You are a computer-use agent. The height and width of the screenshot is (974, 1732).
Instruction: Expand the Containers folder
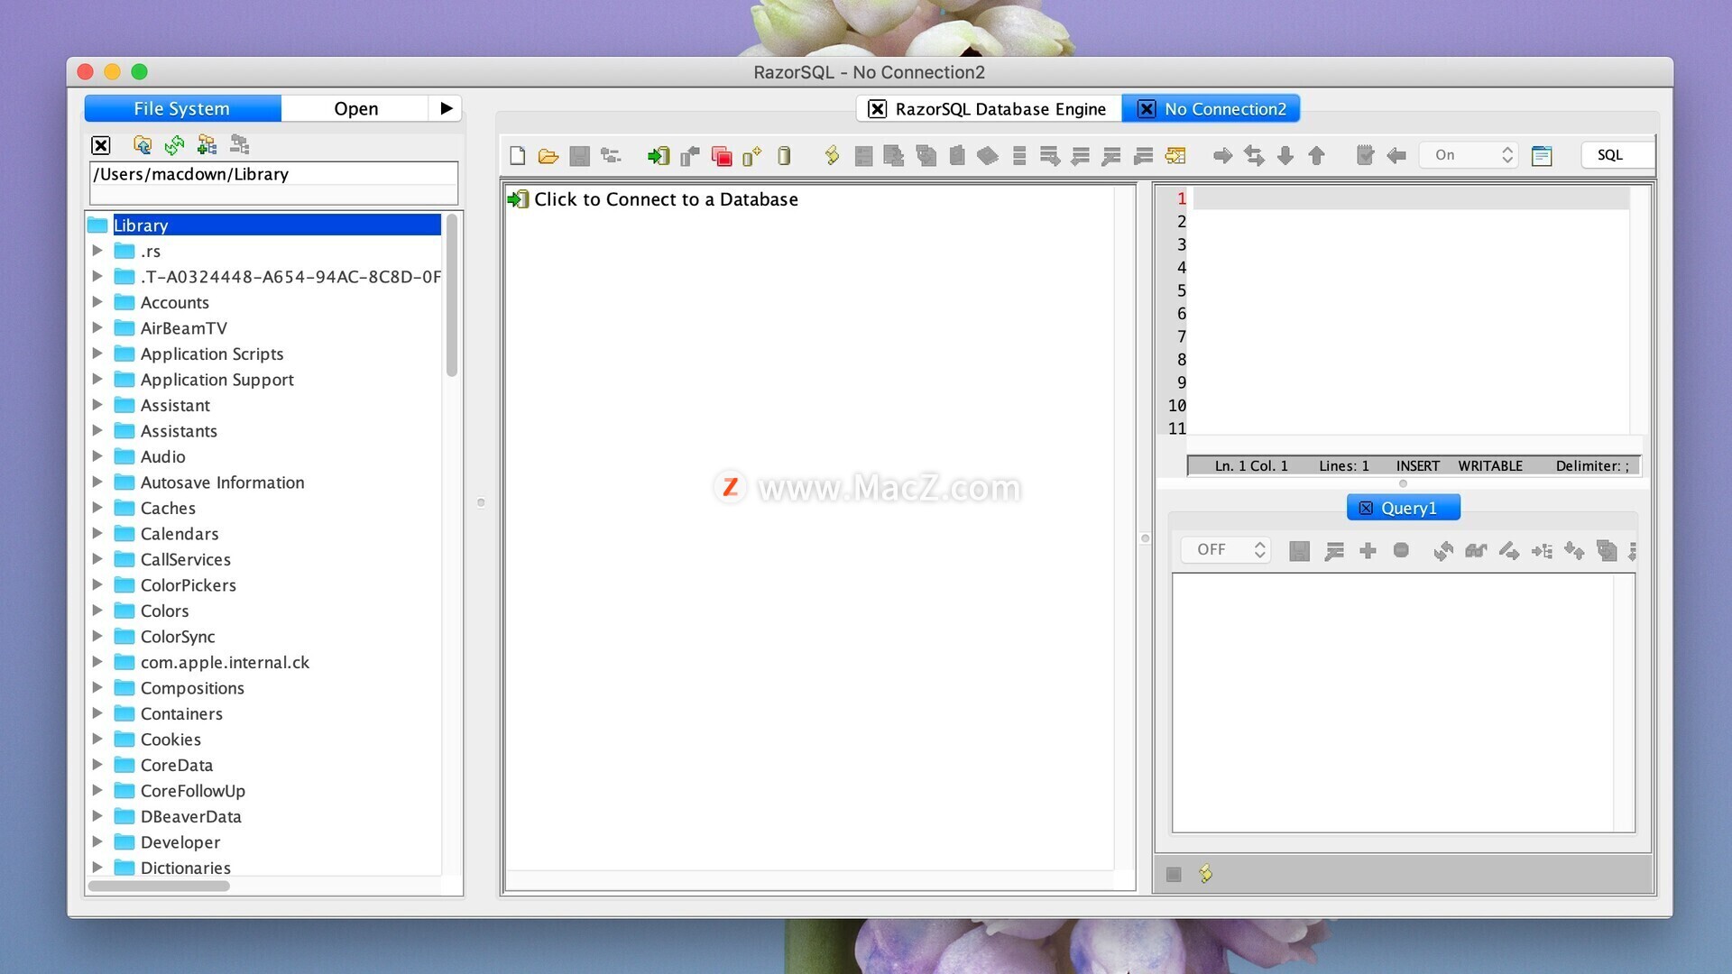97,713
